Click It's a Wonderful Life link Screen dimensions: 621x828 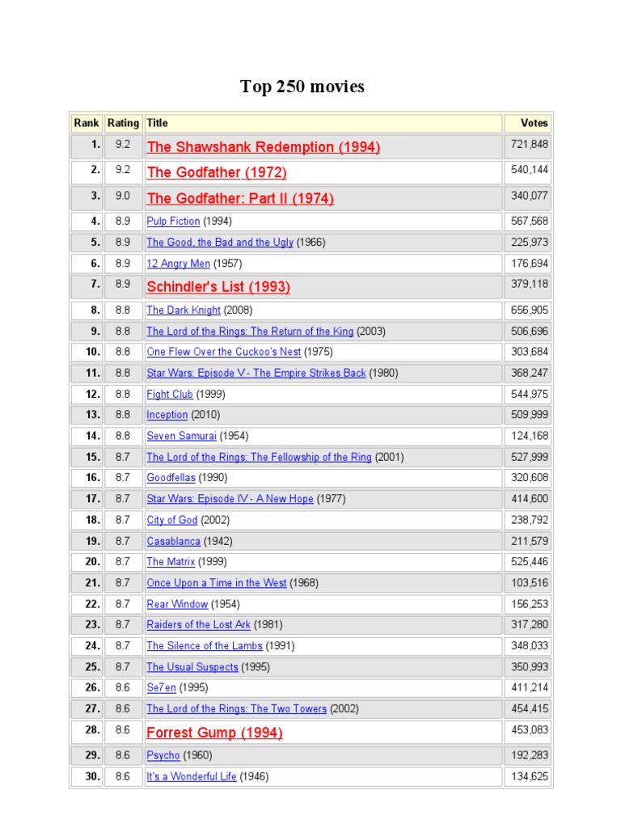click(191, 776)
